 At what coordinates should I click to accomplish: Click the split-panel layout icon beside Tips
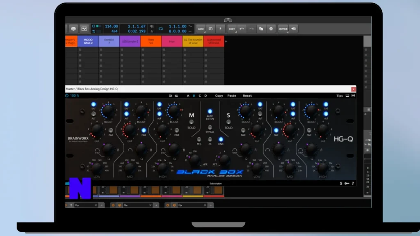tap(353, 95)
